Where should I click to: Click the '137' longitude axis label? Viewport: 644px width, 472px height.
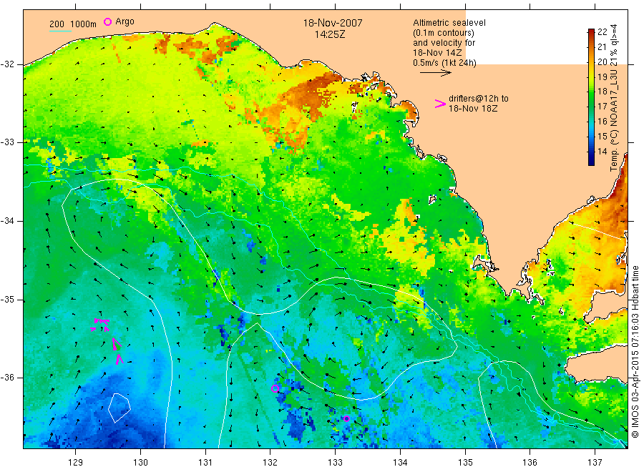tap(595, 463)
